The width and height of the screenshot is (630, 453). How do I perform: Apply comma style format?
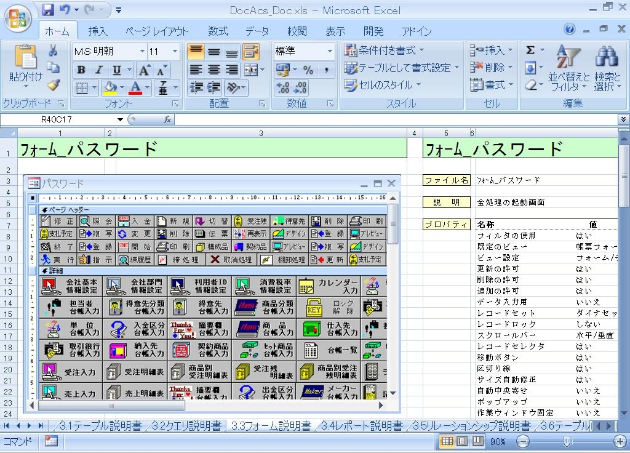pyautogui.click(x=327, y=70)
